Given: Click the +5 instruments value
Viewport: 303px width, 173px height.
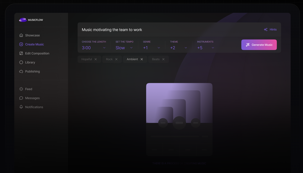Looking at the screenshot, I should tap(200, 48).
